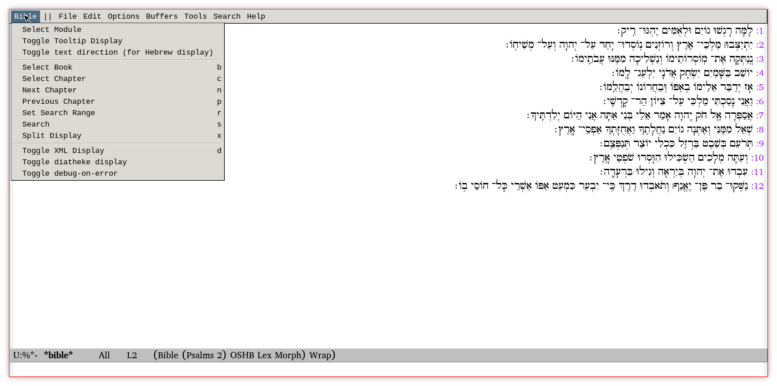Toggle debug-on-error option
The width and height of the screenshot is (777, 386).
pos(70,173)
